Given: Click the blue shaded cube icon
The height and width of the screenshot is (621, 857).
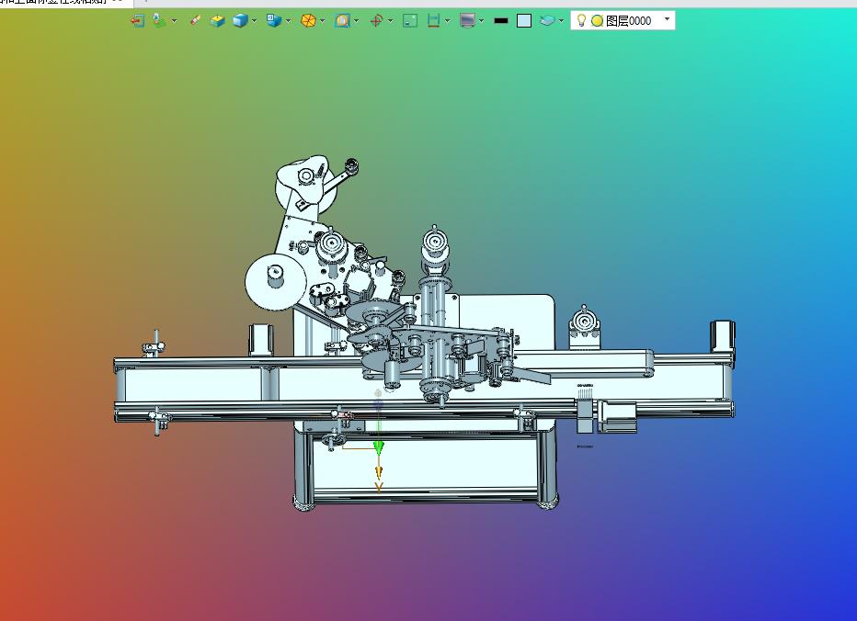Looking at the screenshot, I should coord(240,21).
